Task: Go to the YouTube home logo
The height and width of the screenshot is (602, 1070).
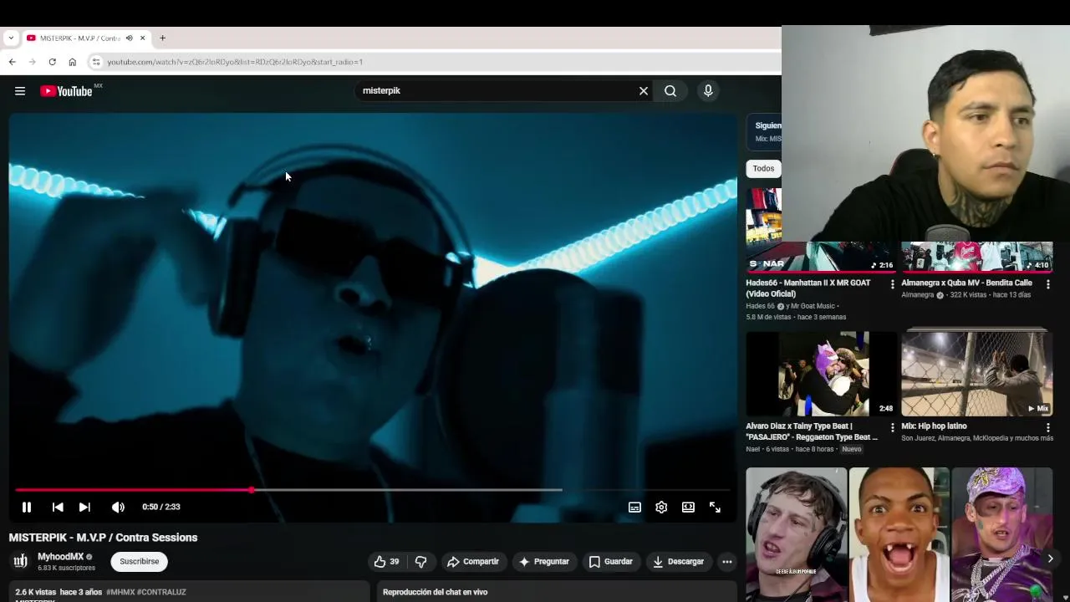Action: pyautogui.click(x=66, y=91)
